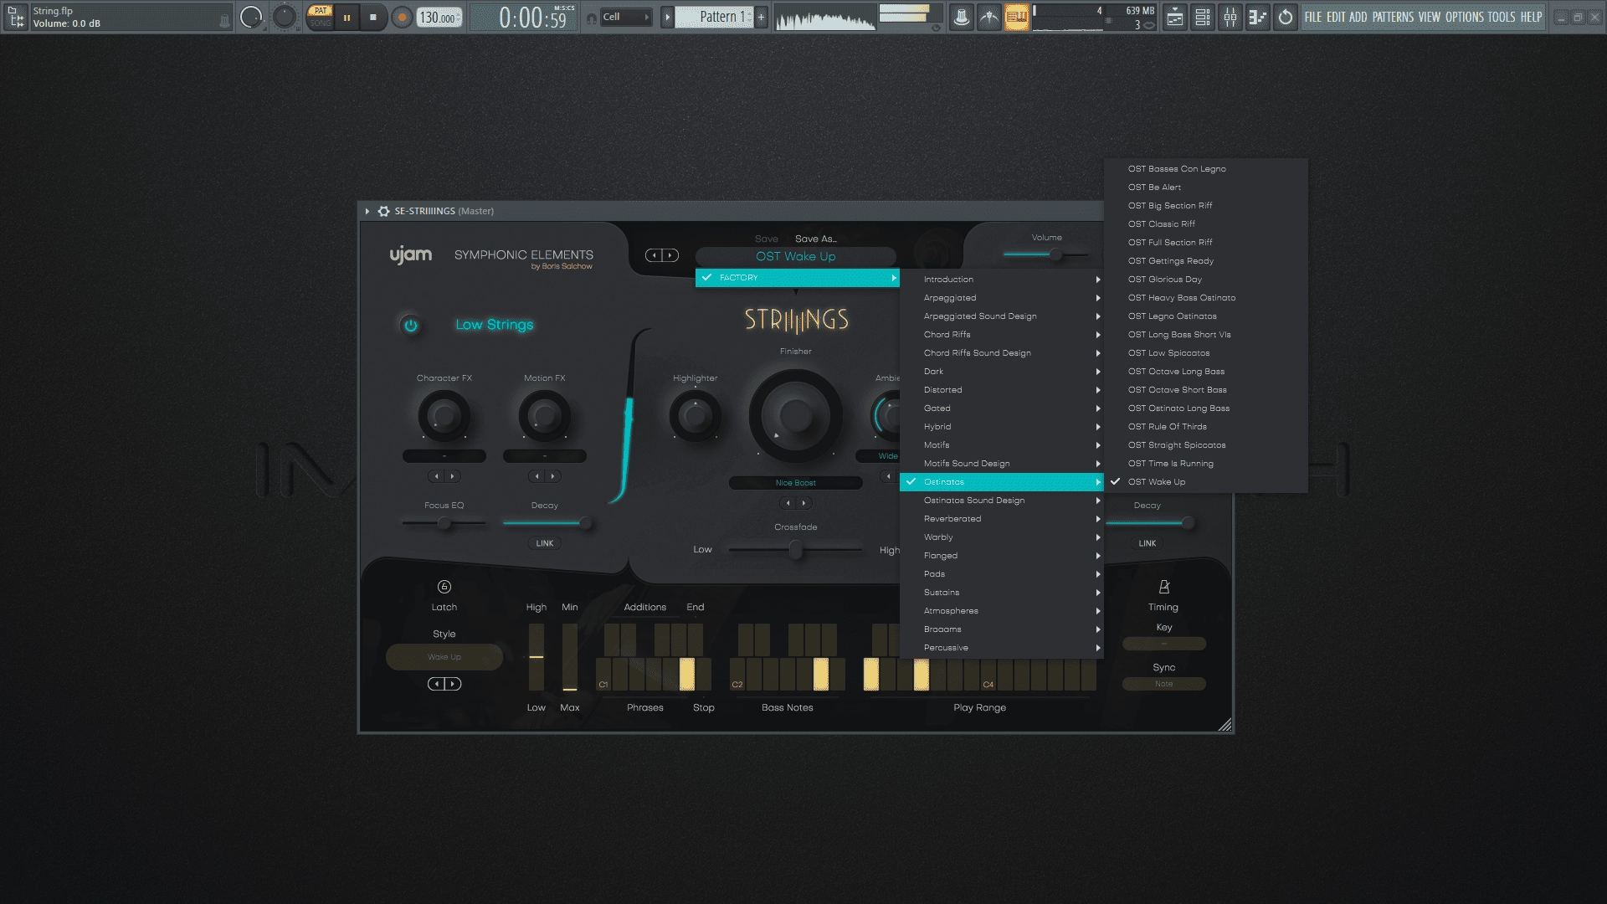Viewport: 1607px width, 904px height.
Task: Click the plugin Volume slider
Action: [x=1046, y=254]
